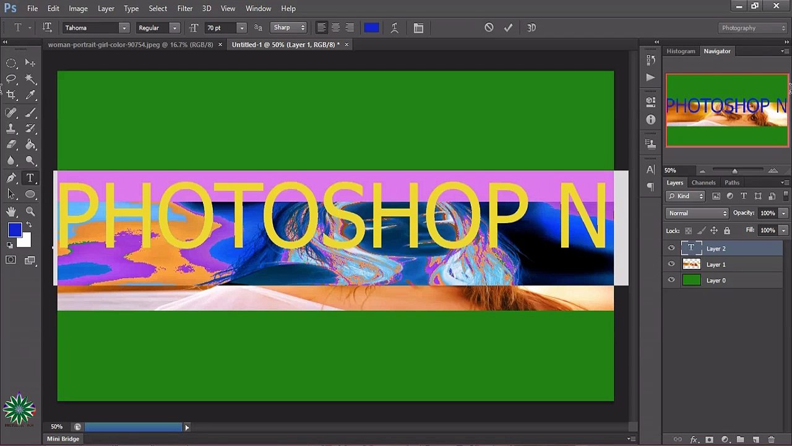This screenshot has width=792, height=446.
Task: Select the Clone Stamp tool
Action: click(x=11, y=129)
